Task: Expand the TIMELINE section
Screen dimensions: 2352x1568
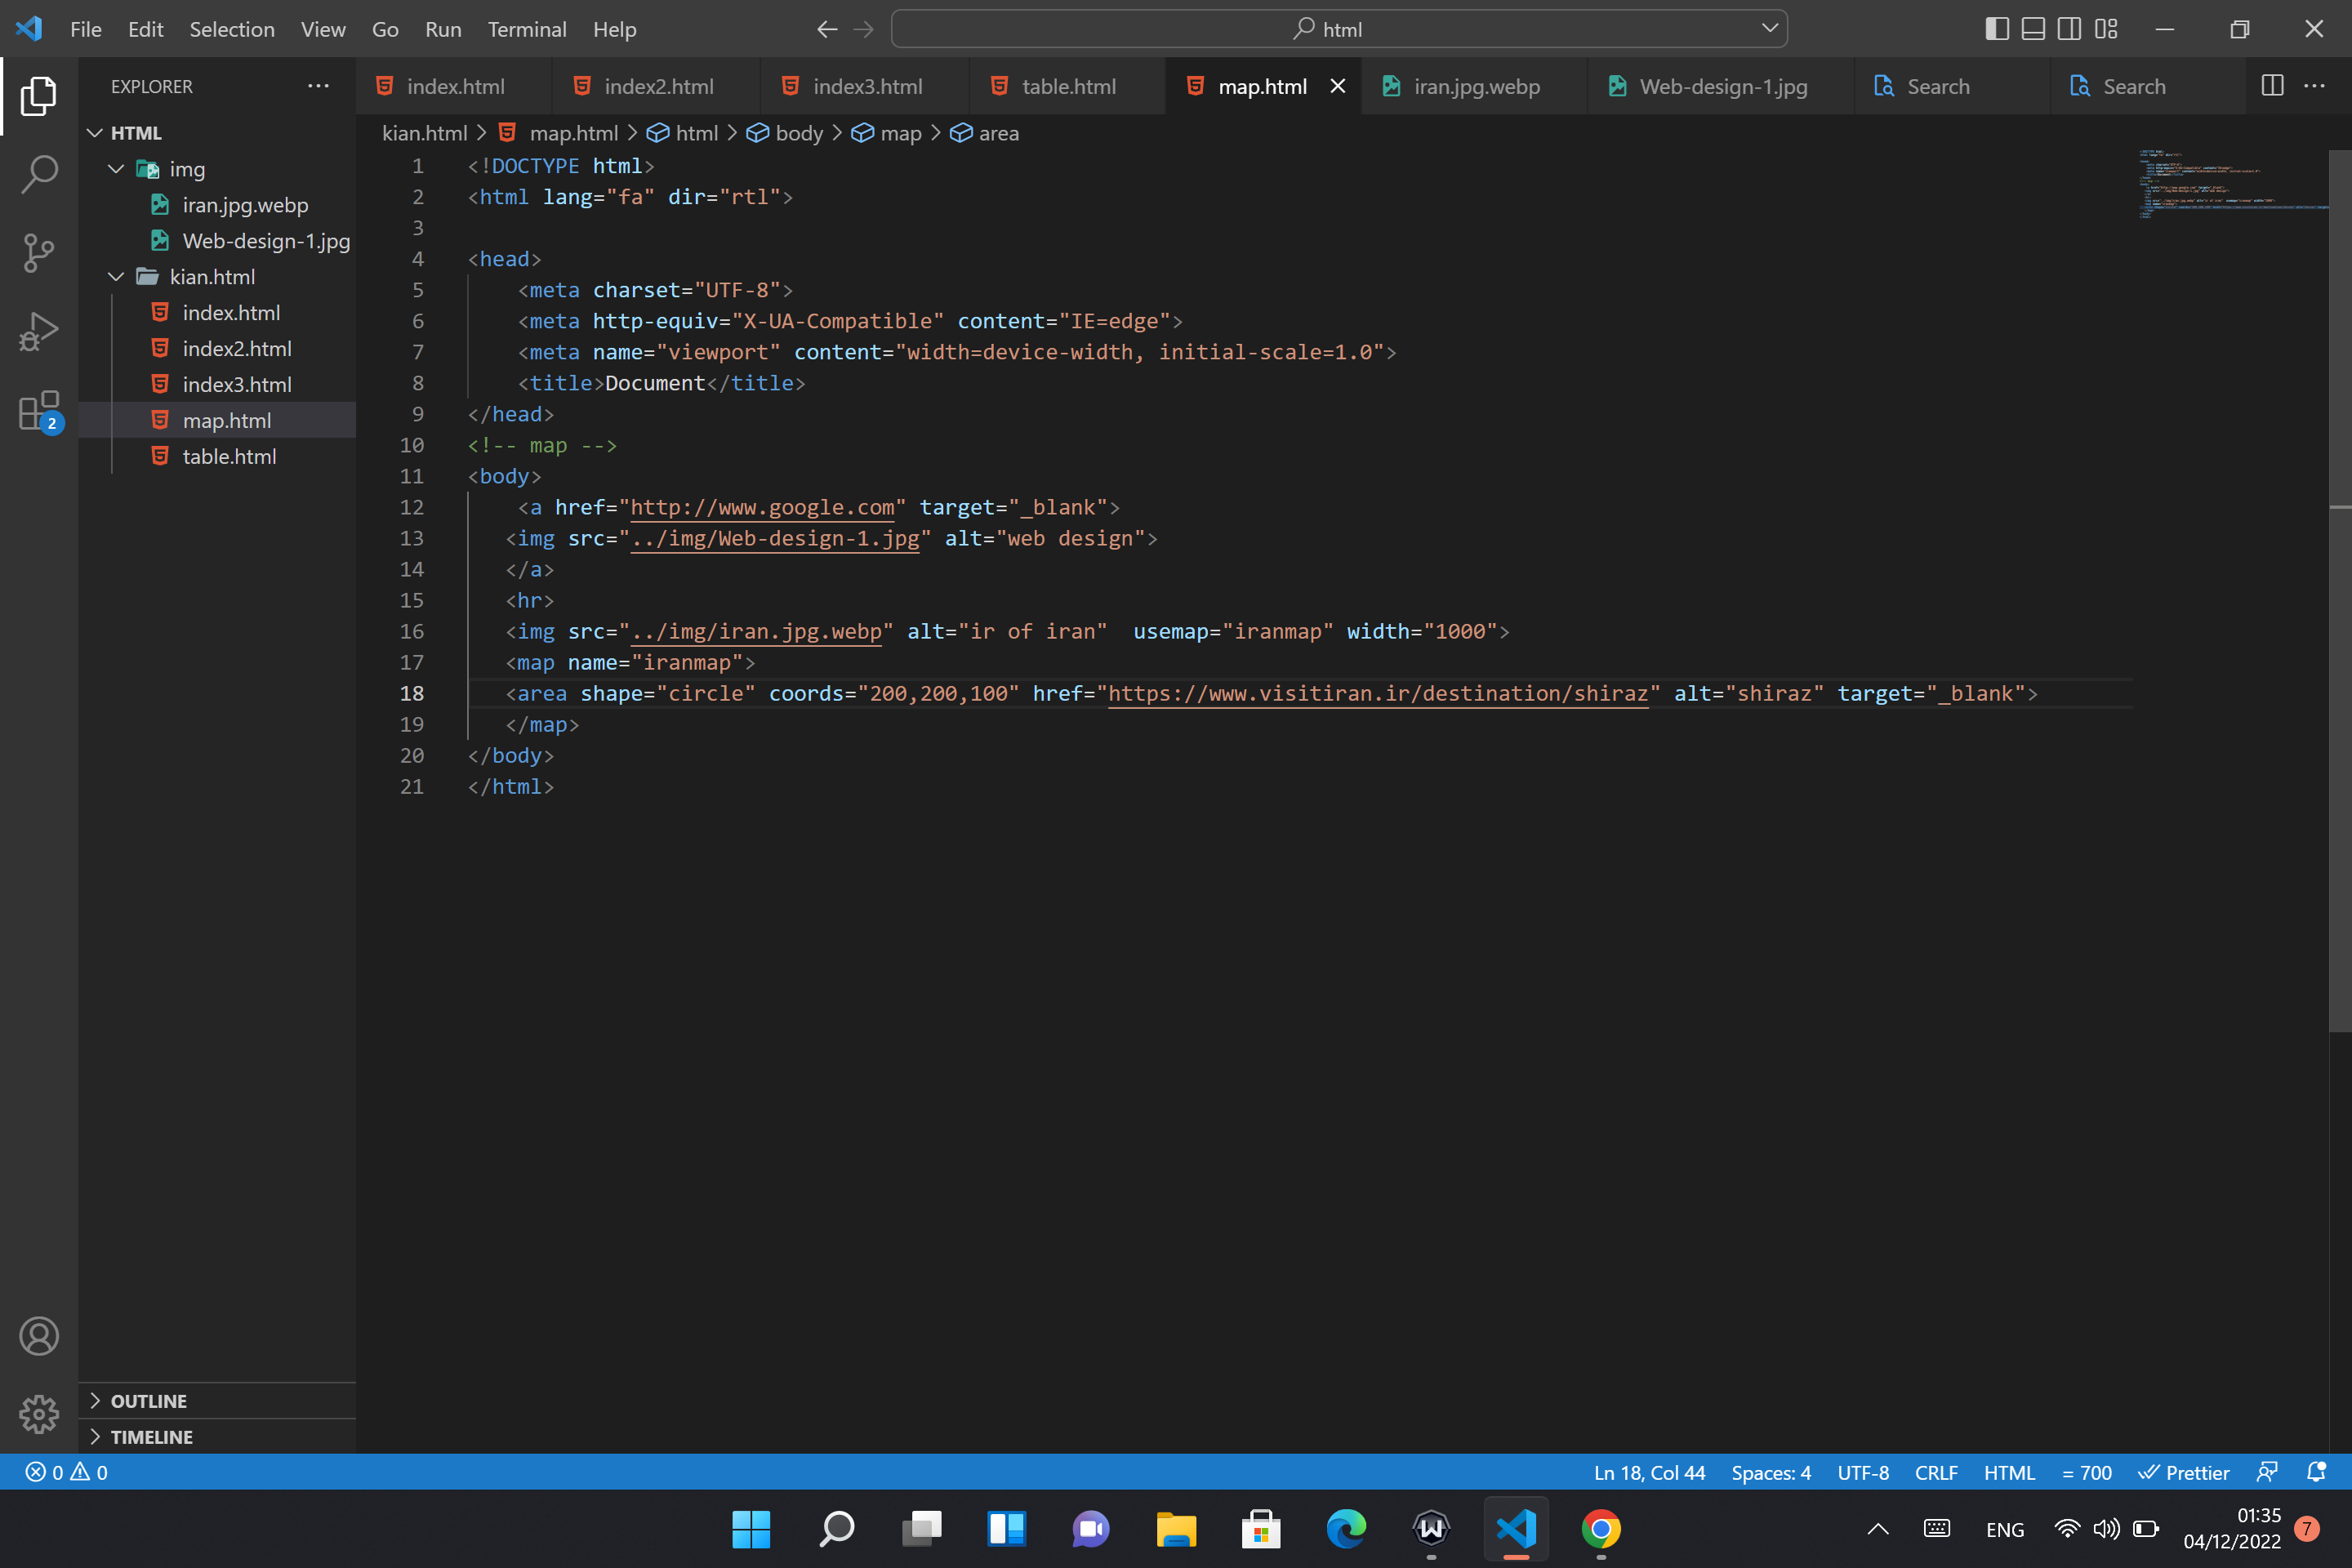Action: click(218, 1437)
